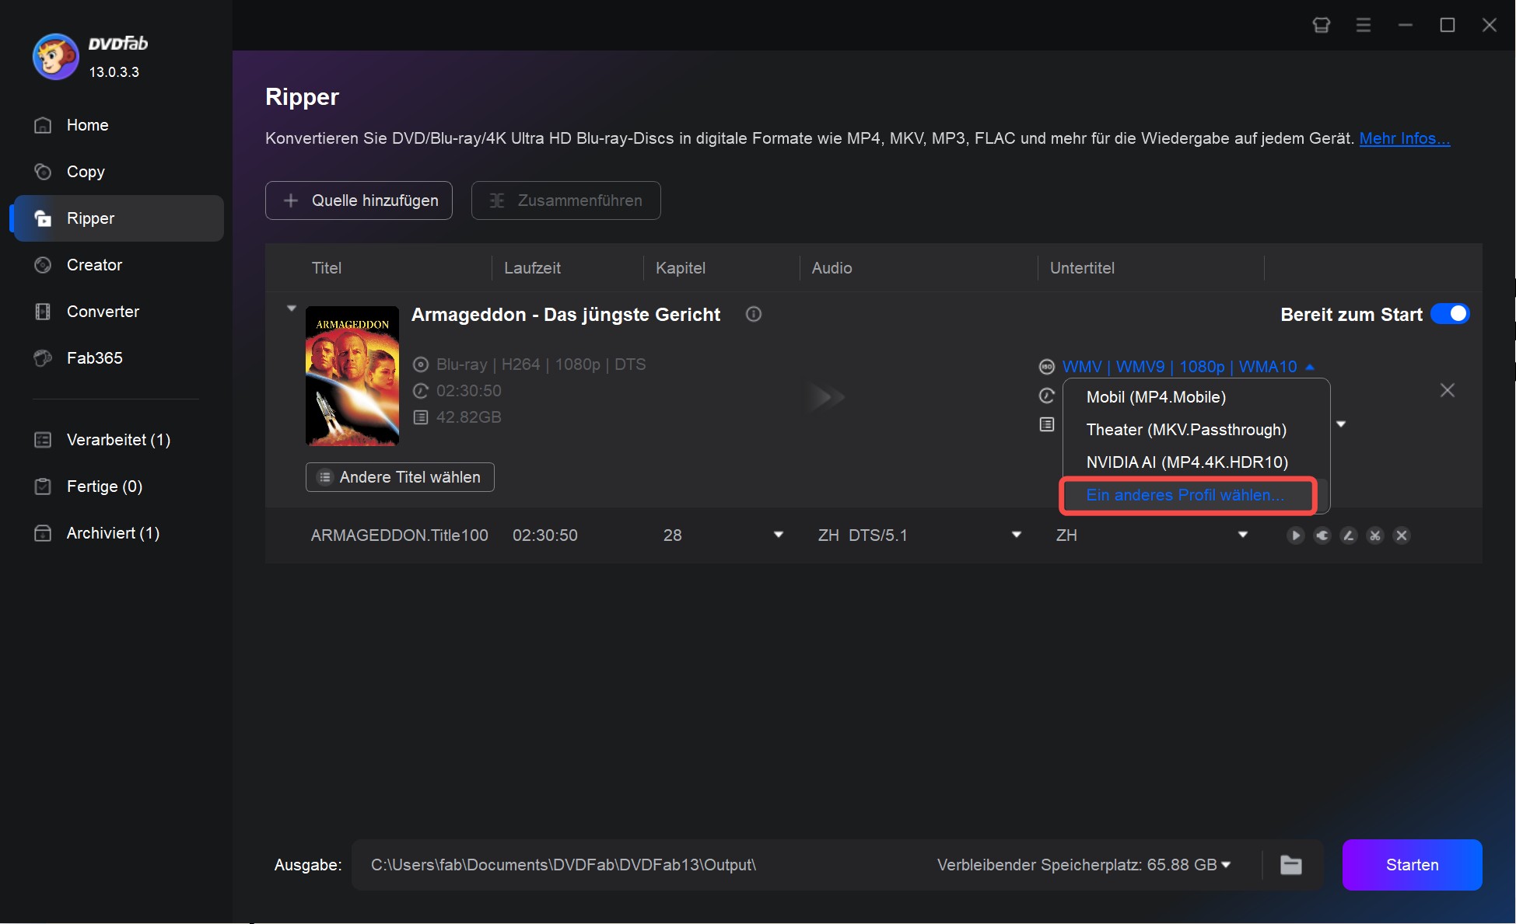
Task: Click the output size list icon
Action: 1047,424
